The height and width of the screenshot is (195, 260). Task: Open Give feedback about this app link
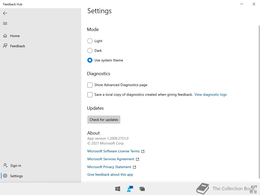coord(110,174)
